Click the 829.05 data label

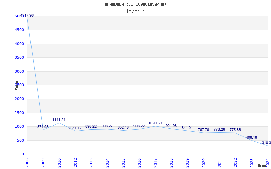click(75, 128)
